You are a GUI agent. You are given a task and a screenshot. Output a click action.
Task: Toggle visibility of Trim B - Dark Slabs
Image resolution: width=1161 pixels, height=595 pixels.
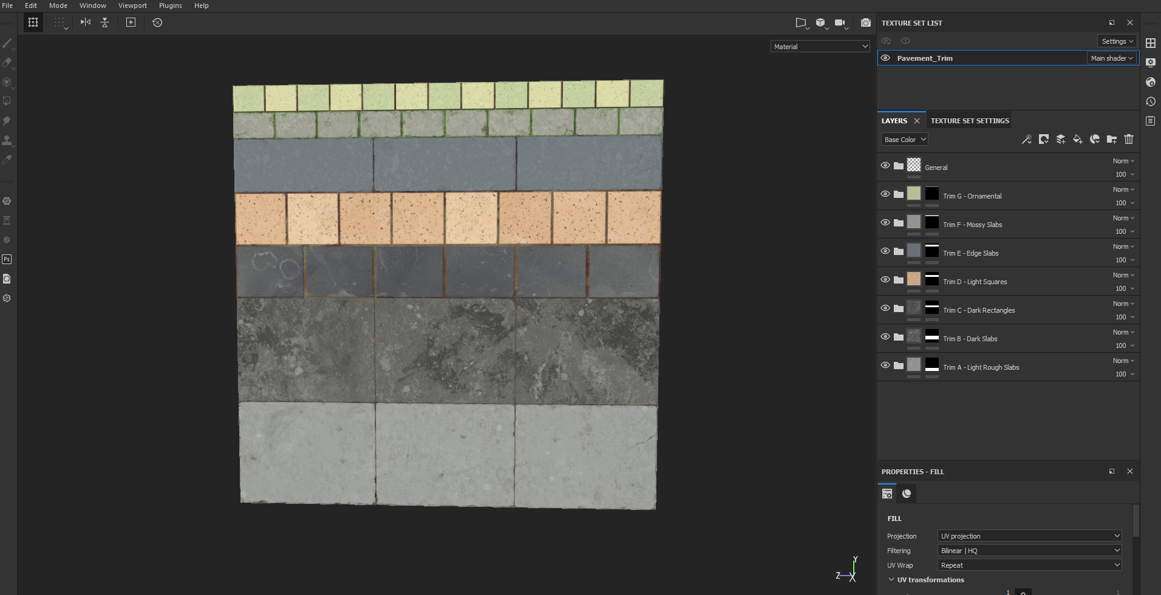click(885, 336)
